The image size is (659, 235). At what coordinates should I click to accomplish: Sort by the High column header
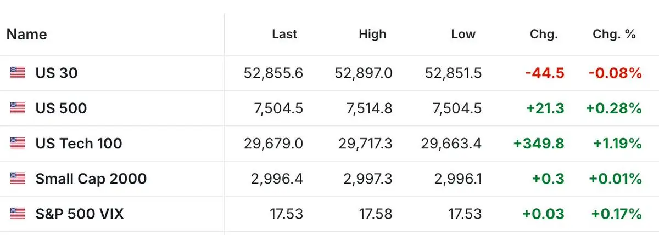coord(372,34)
